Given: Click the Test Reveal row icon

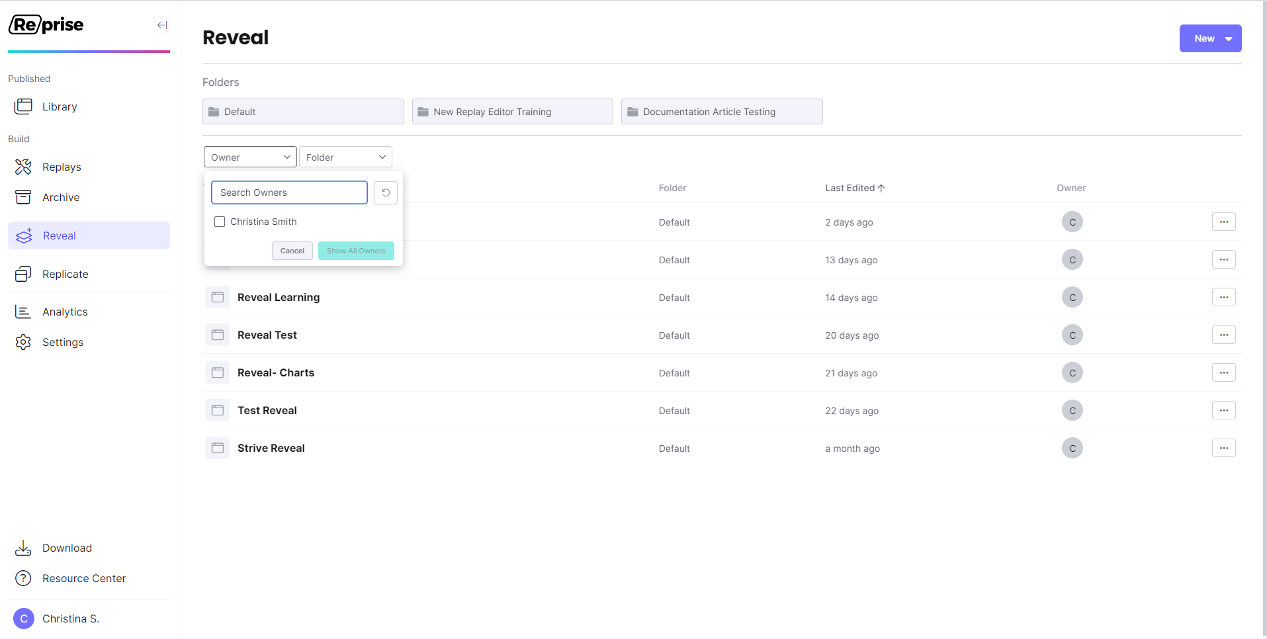Looking at the screenshot, I should (218, 410).
